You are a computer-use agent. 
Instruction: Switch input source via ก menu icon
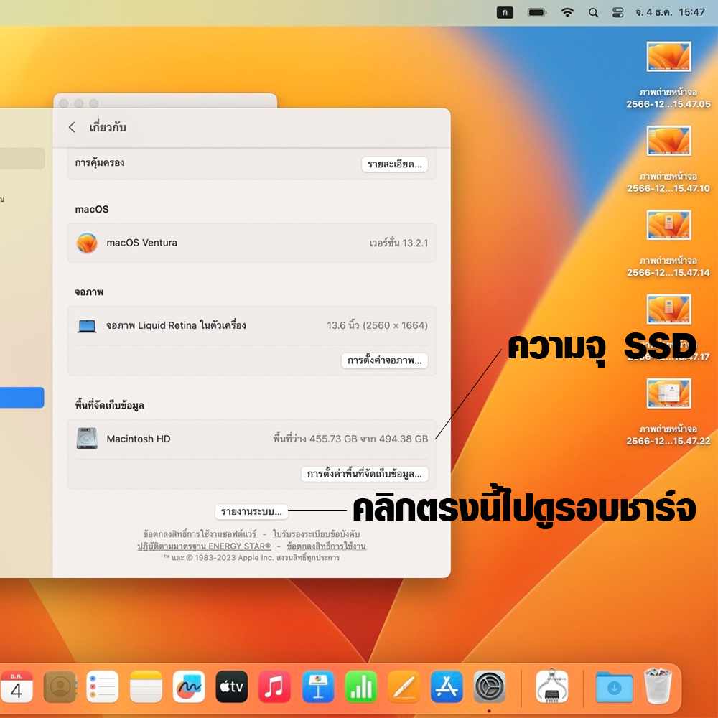click(505, 12)
